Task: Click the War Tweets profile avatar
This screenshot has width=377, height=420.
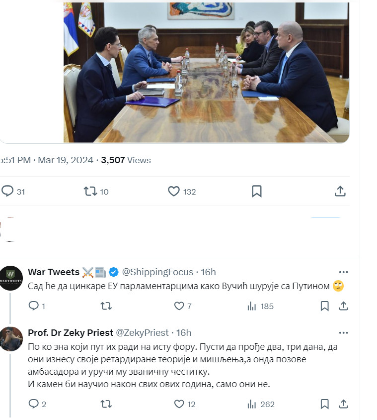Action: 11,278
